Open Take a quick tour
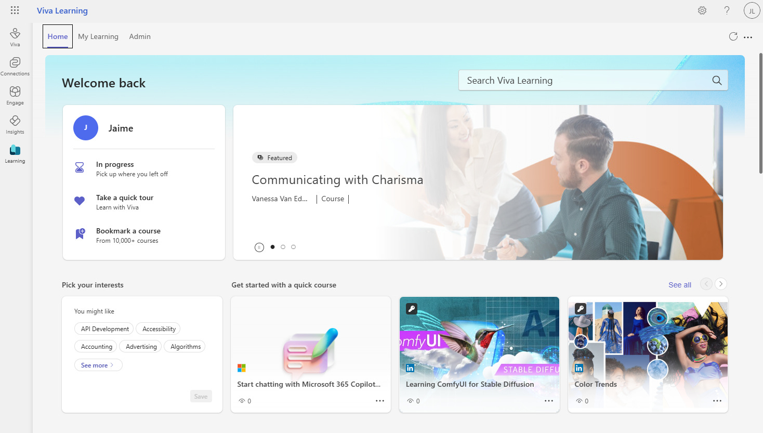The image size is (763, 433). click(144, 202)
